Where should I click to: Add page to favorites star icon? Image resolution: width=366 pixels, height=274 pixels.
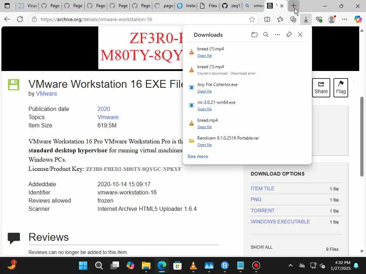point(252,19)
